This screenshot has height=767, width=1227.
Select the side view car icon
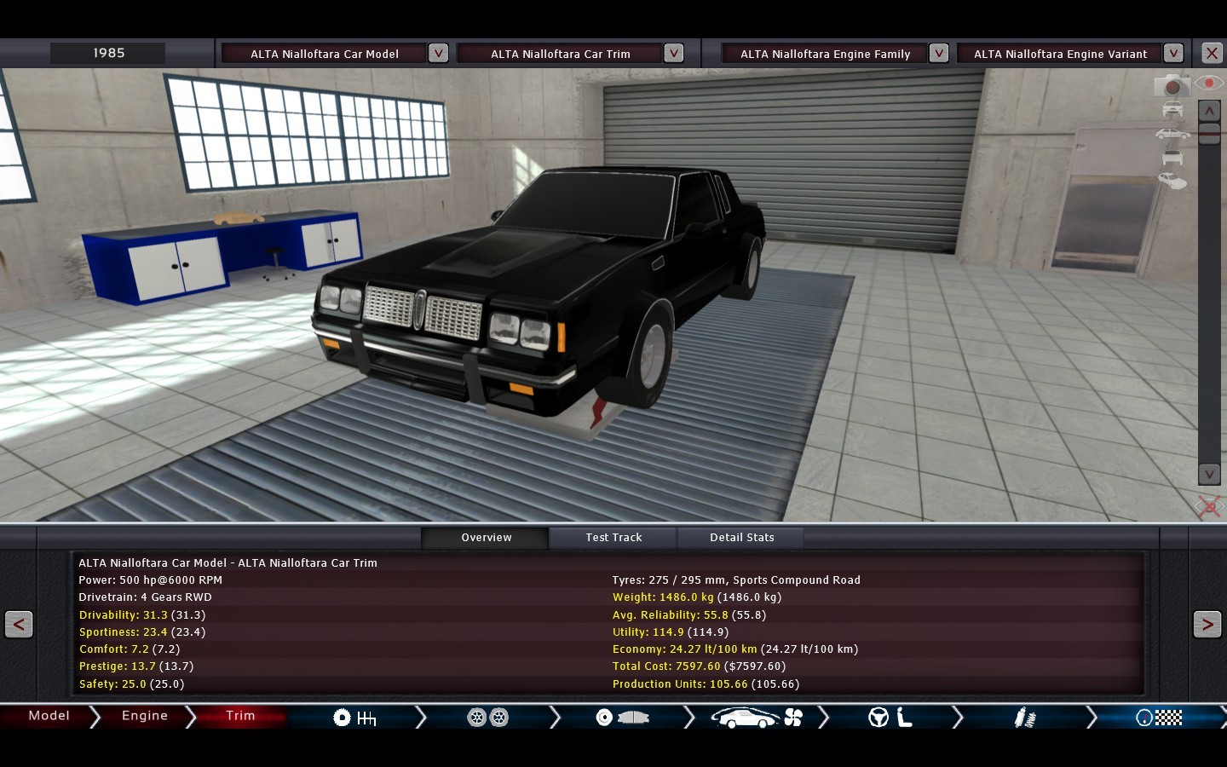pyautogui.click(x=1172, y=134)
